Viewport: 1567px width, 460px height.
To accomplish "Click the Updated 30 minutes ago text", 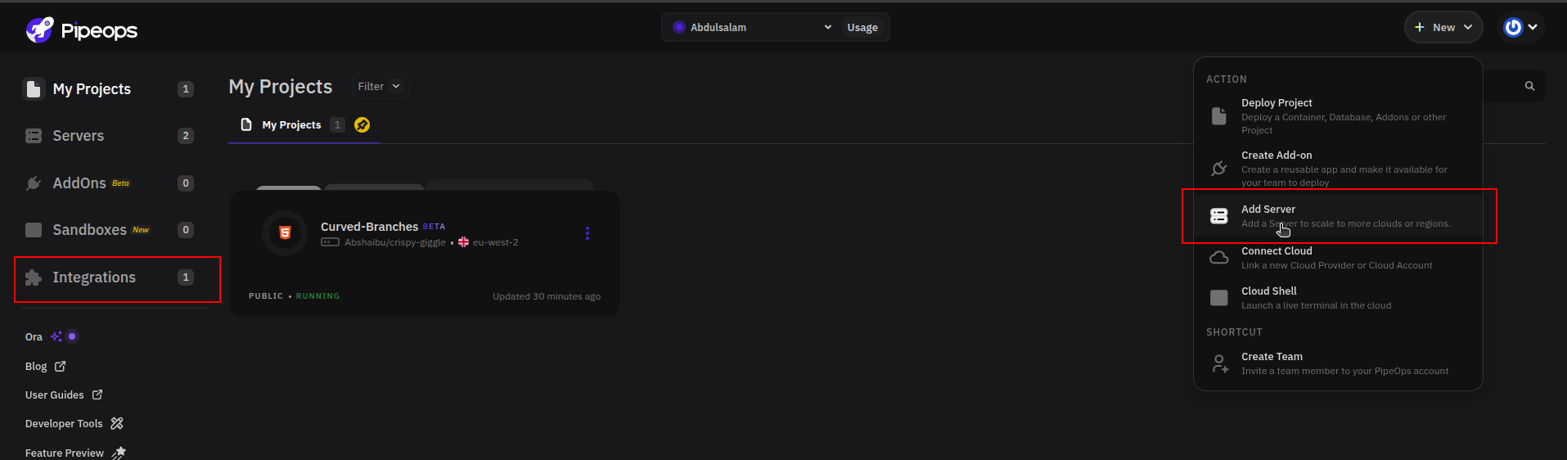I will (547, 296).
